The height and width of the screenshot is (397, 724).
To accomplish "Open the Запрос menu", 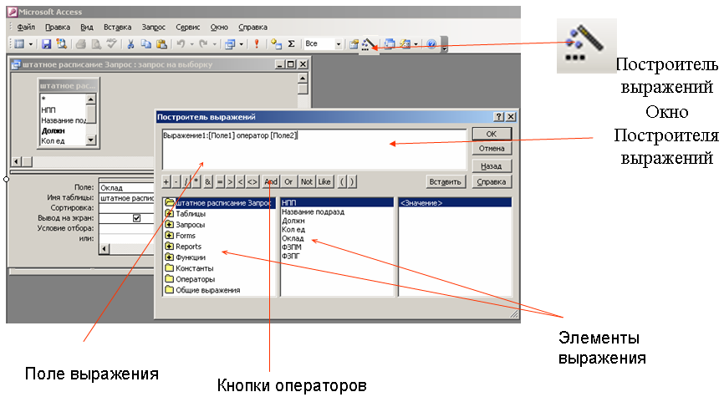I will pyautogui.click(x=153, y=28).
